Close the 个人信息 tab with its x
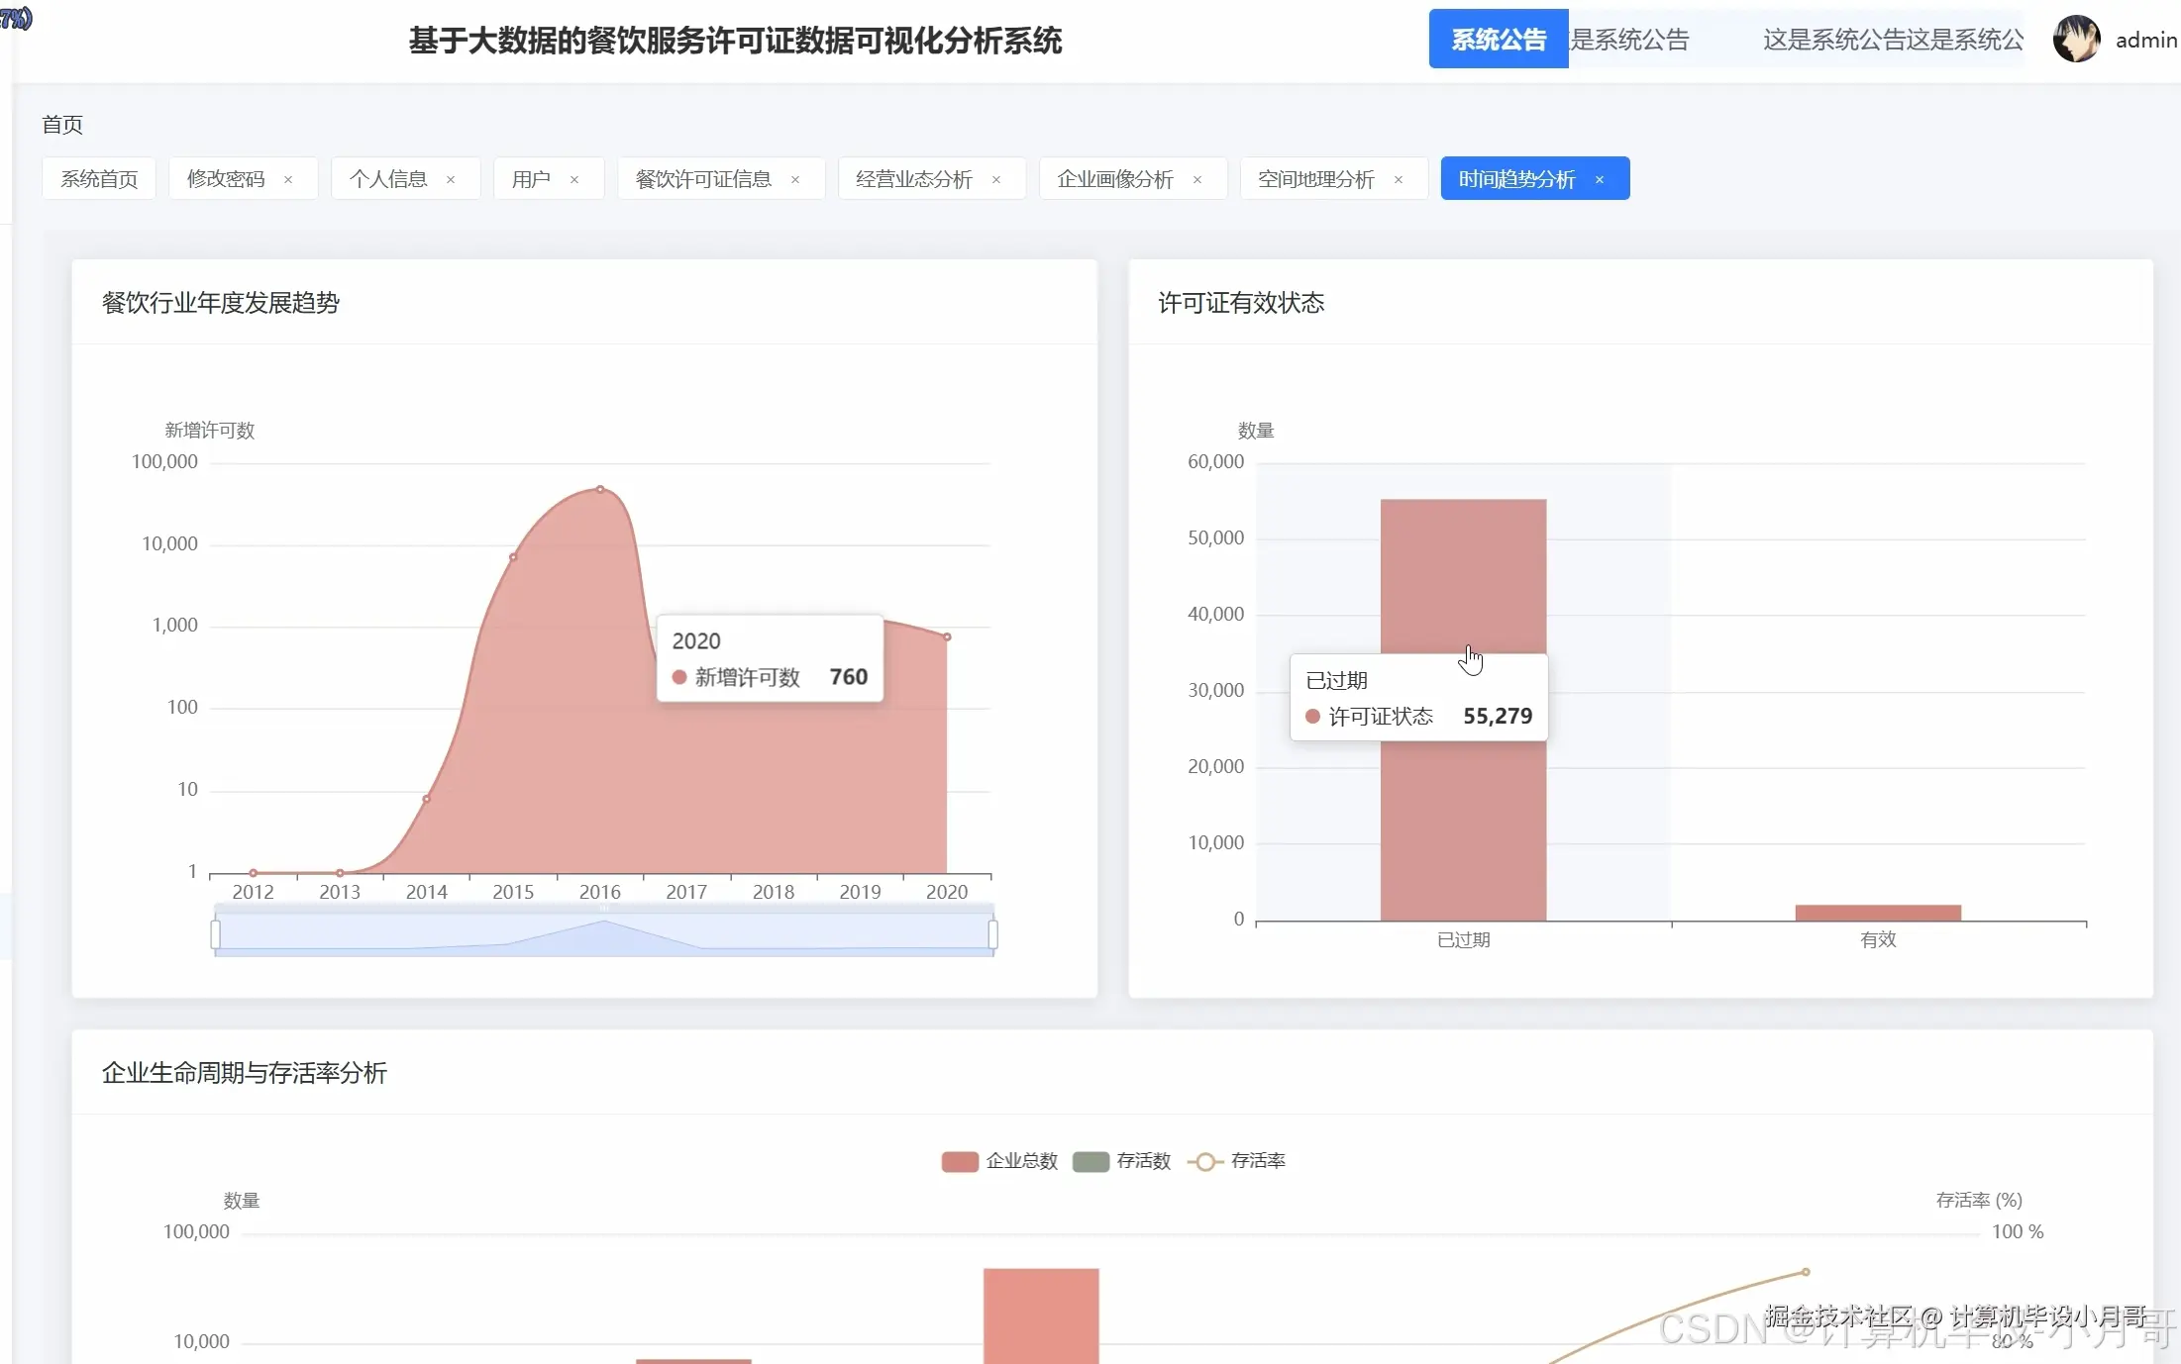 tap(451, 179)
